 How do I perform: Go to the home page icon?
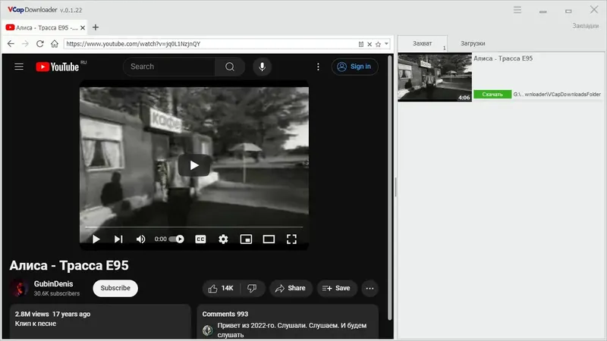click(55, 44)
